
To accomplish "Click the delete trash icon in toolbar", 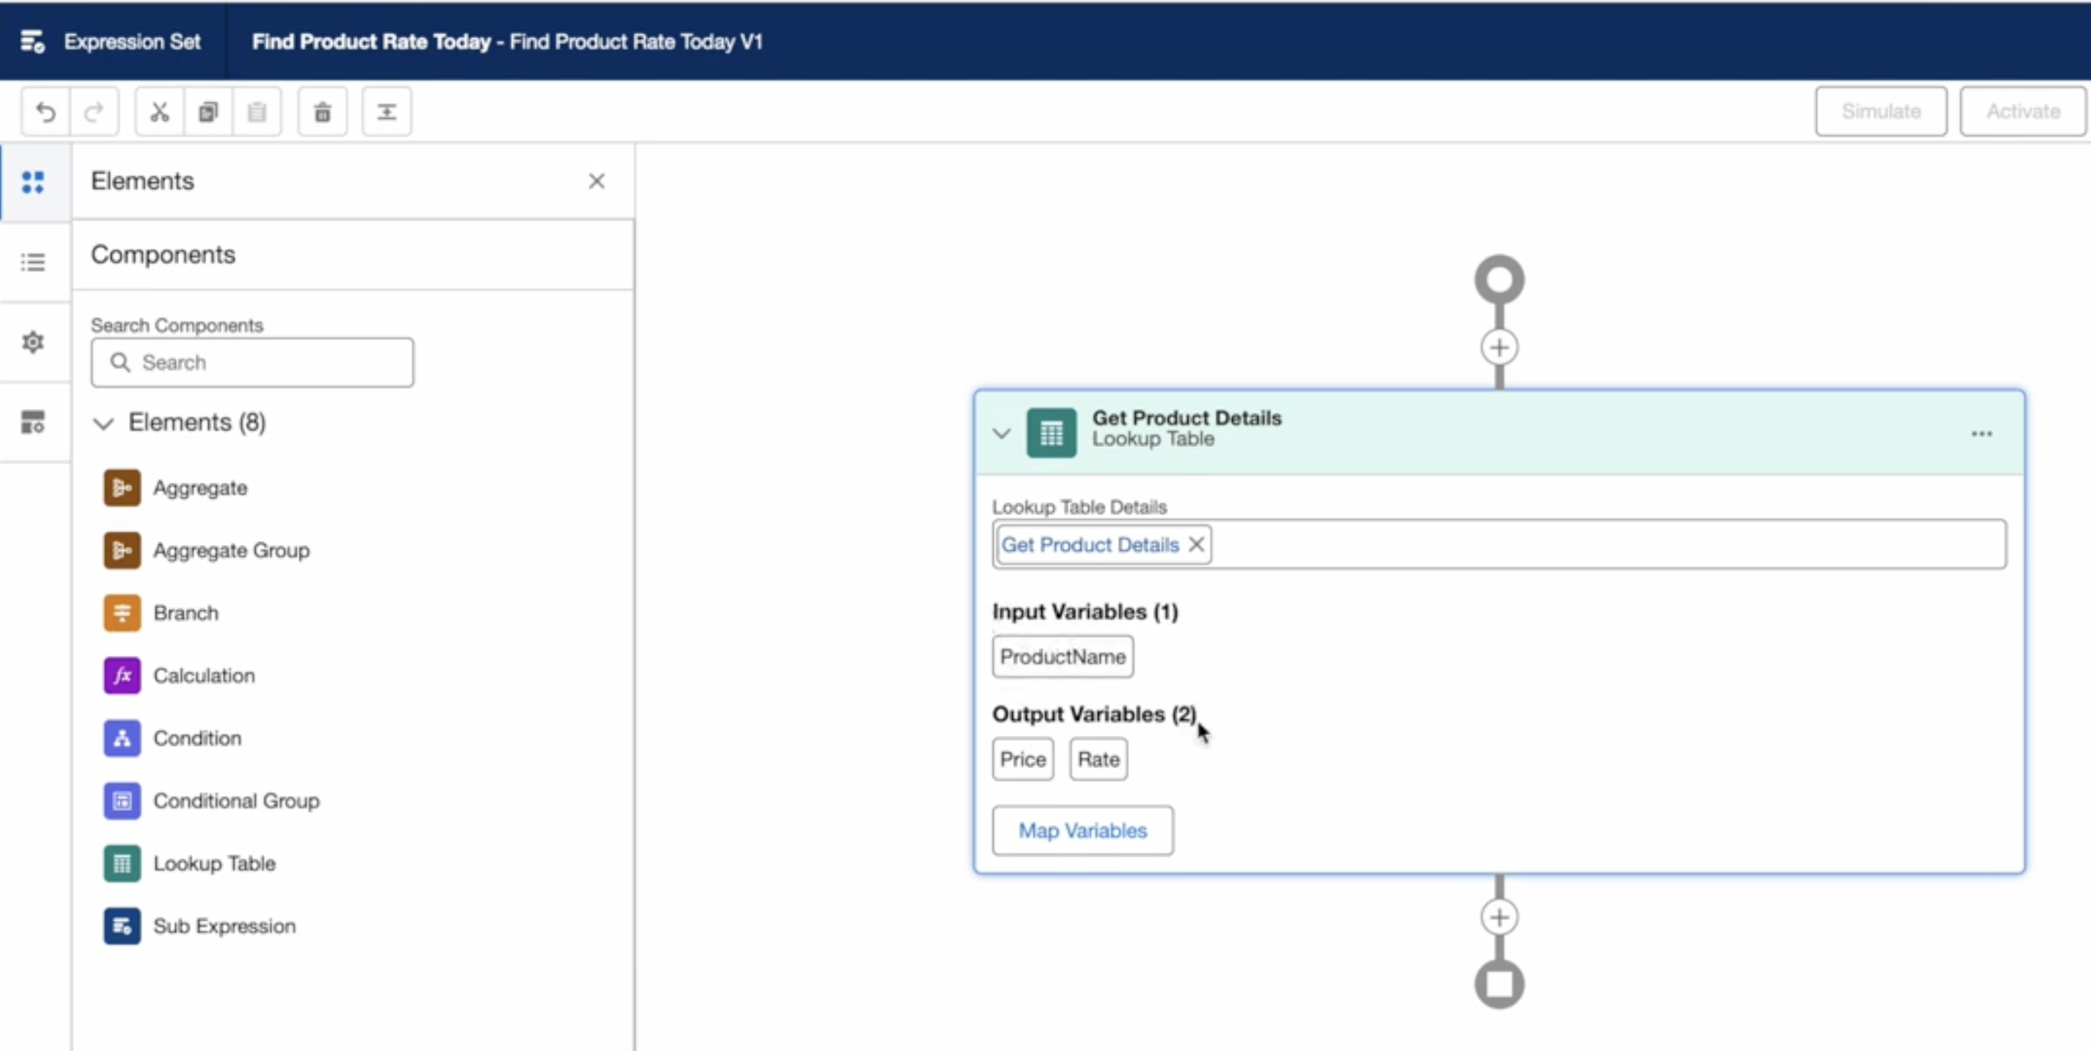I will click(322, 111).
